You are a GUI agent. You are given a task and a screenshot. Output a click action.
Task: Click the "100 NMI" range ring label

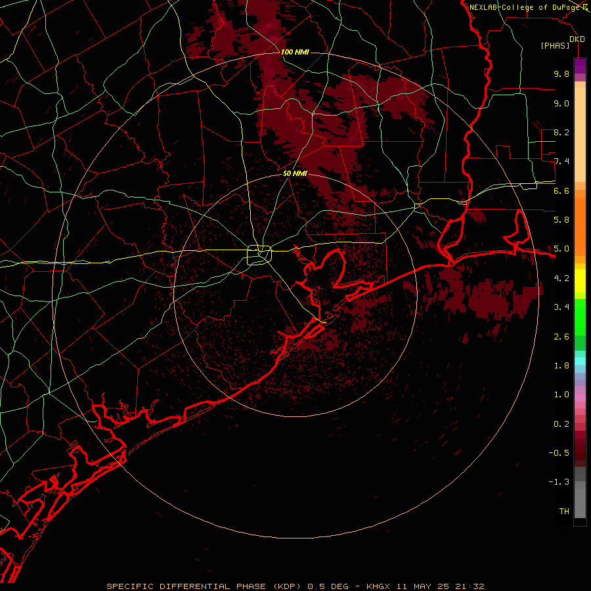point(295,52)
